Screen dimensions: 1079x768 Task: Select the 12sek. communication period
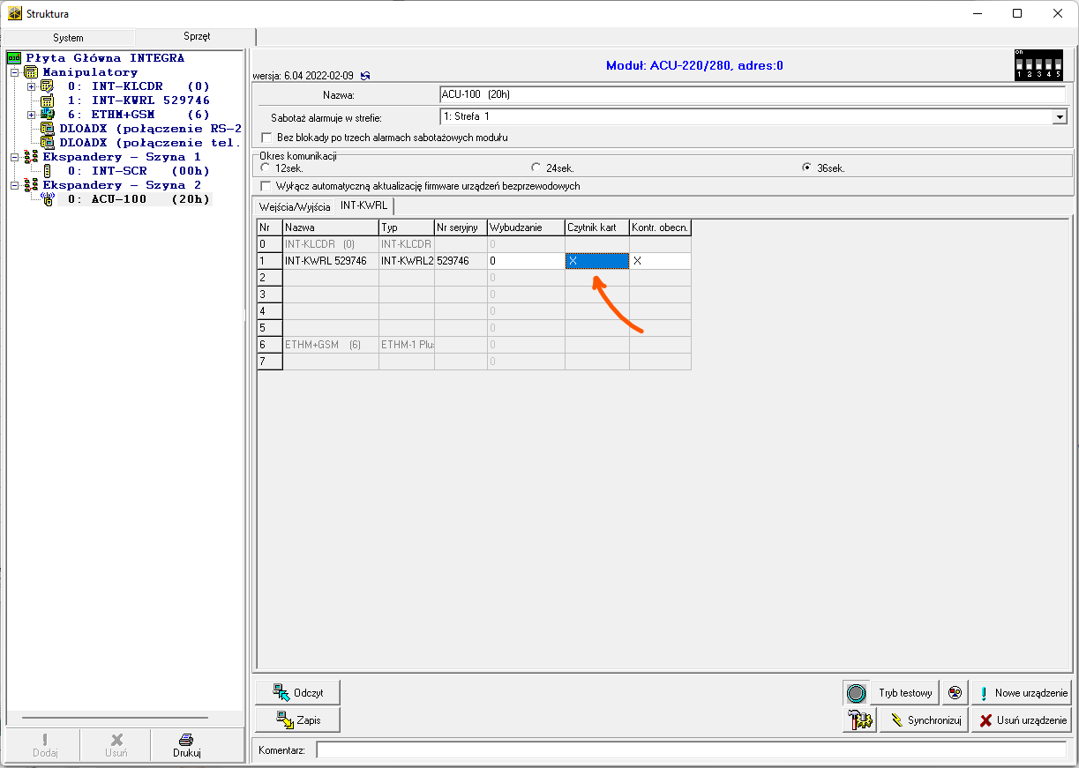coord(266,168)
